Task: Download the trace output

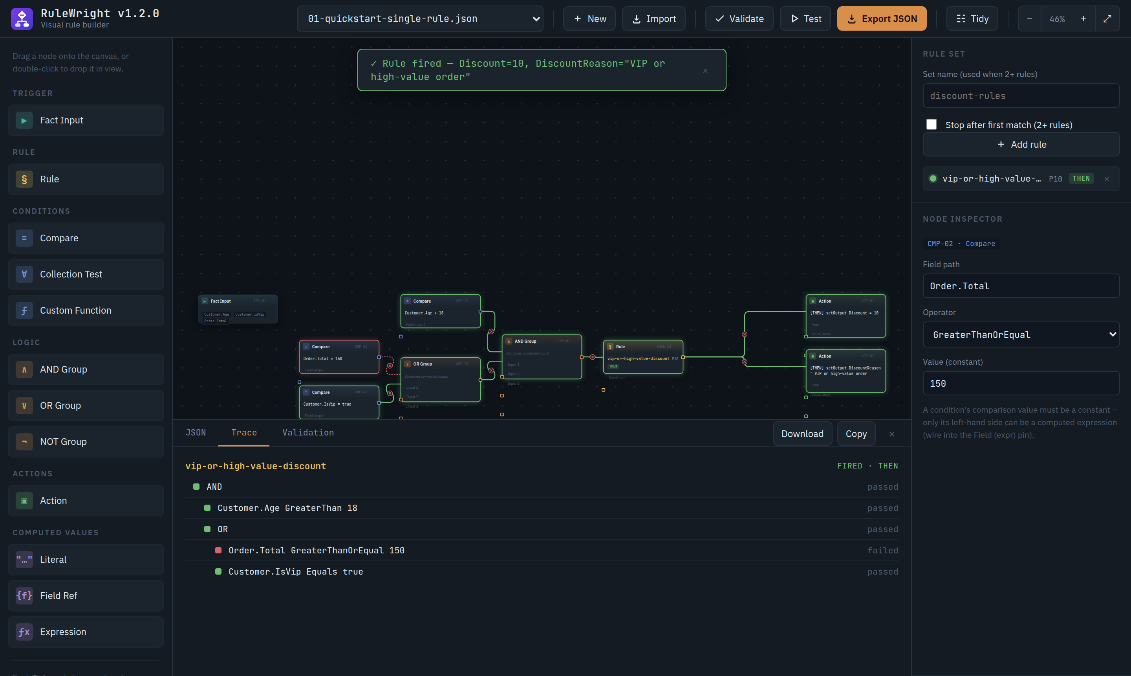Action: pos(802,434)
